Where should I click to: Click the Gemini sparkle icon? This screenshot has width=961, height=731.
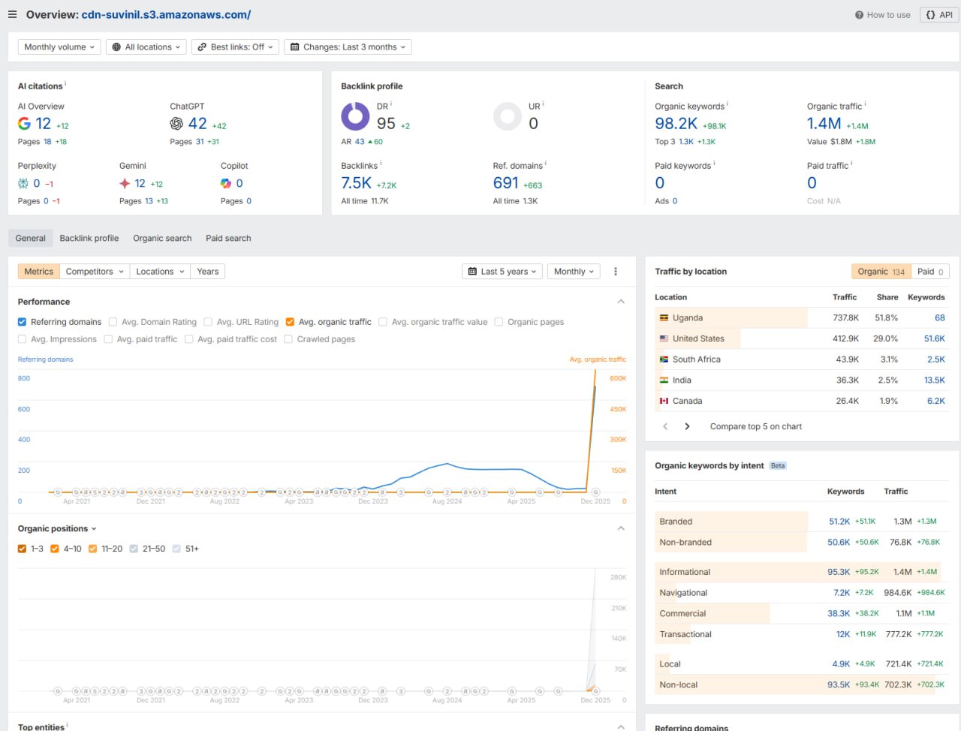[x=125, y=183]
